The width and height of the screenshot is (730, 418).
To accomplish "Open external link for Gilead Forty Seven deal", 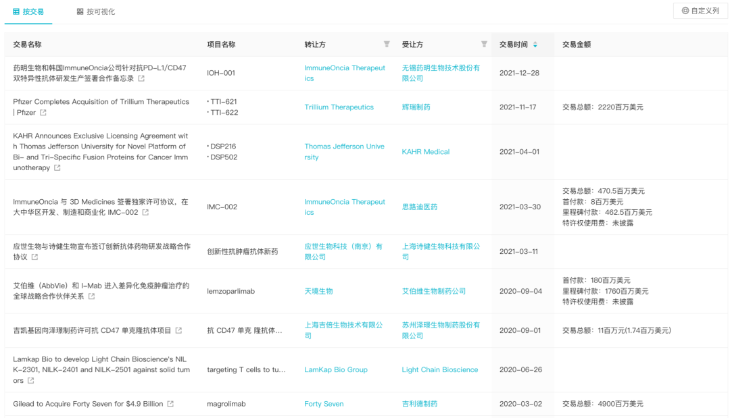I will pyautogui.click(x=170, y=404).
